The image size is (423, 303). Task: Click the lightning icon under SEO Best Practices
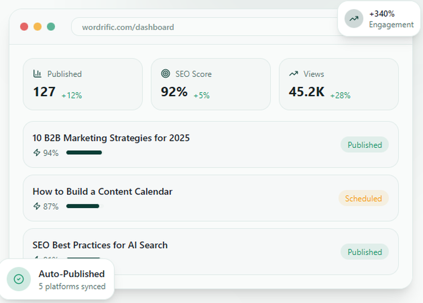36,259
